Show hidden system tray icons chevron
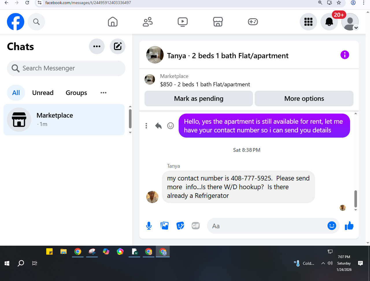Viewport: 370px width, 281px height. point(323,263)
